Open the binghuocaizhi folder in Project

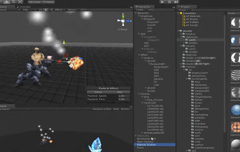(x=200, y=73)
